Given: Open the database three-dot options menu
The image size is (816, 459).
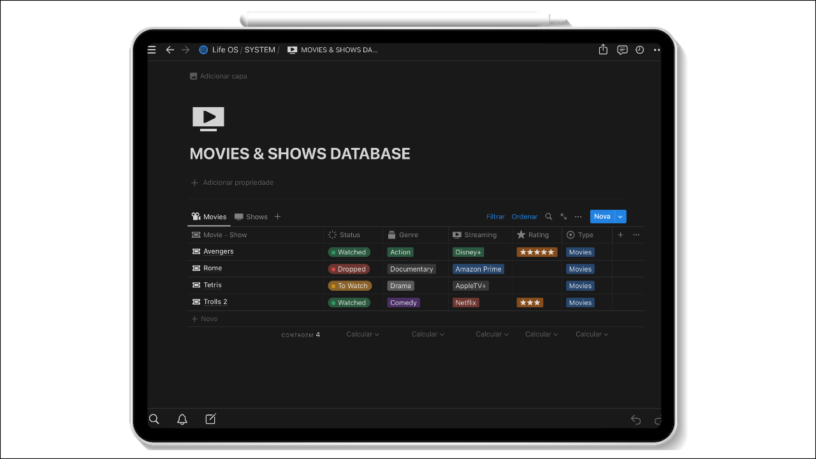Looking at the screenshot, I should (x=578, y=217).
